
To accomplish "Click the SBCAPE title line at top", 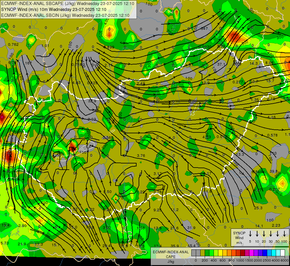I will [x=68, y=3].
